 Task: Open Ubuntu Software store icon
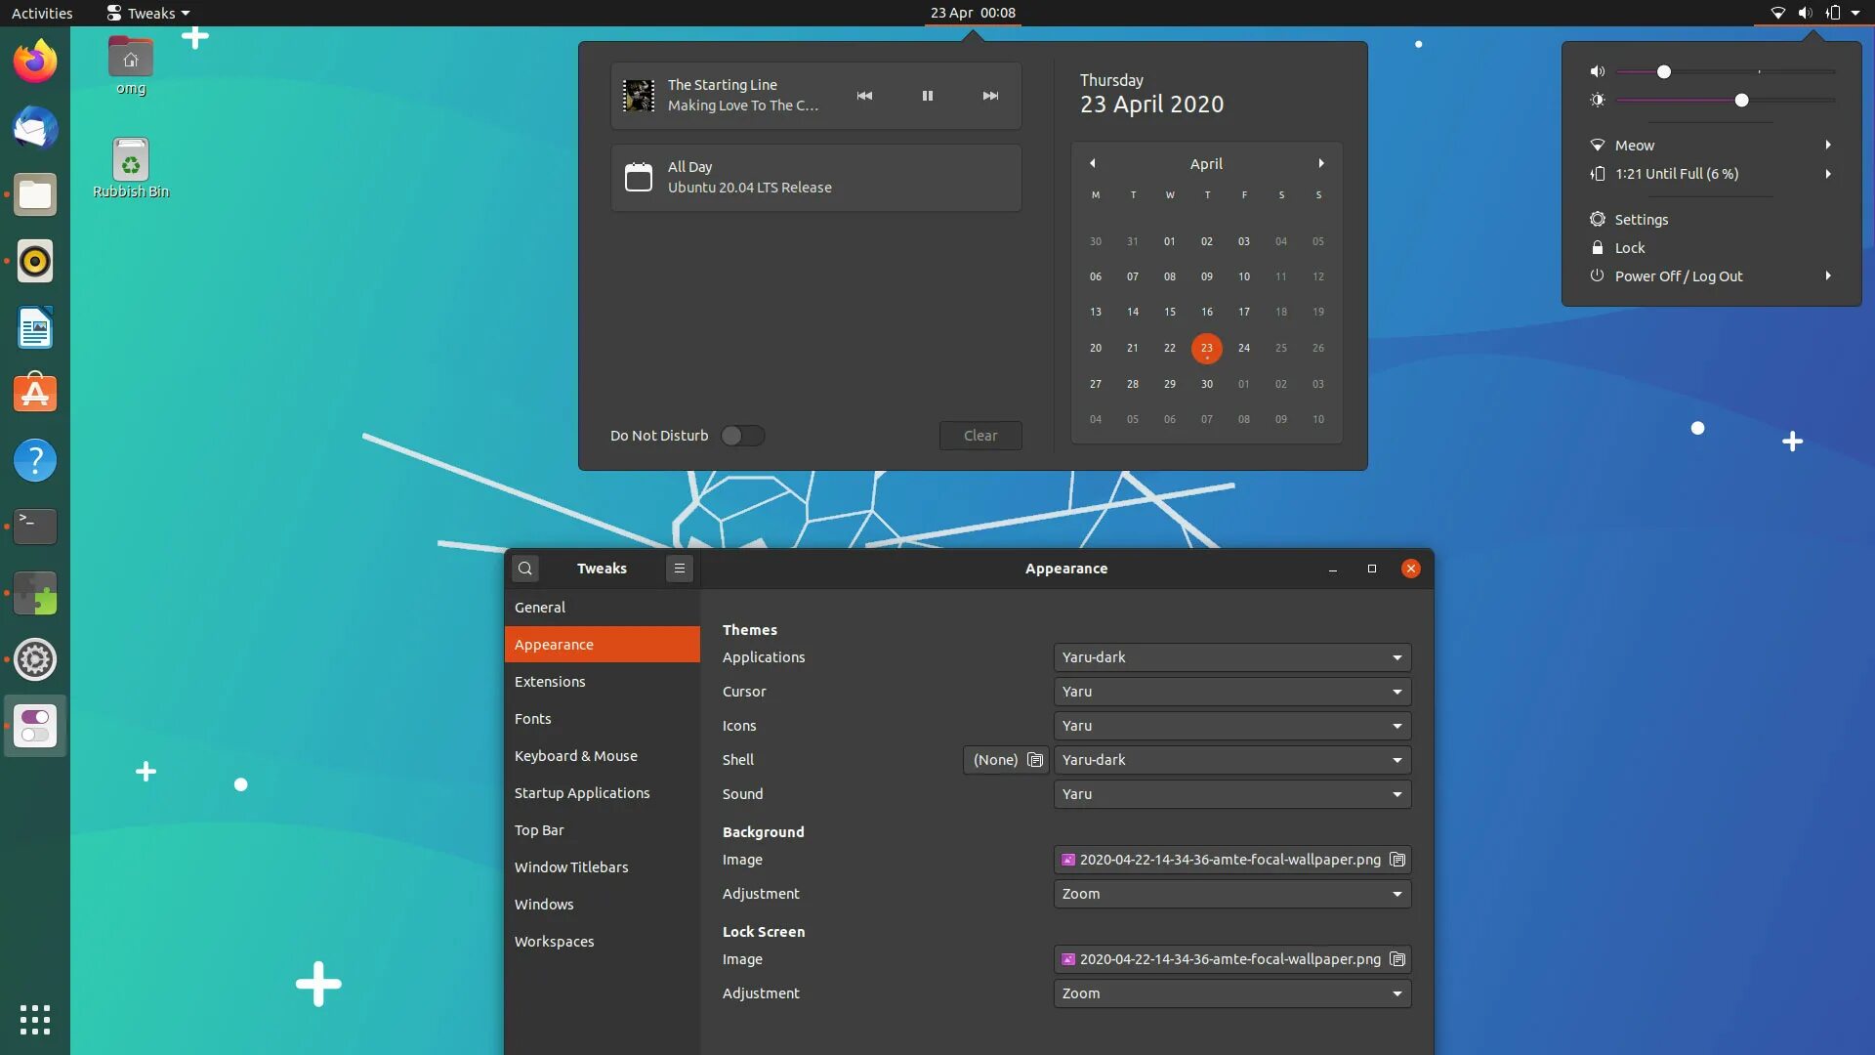coord(35,394)
